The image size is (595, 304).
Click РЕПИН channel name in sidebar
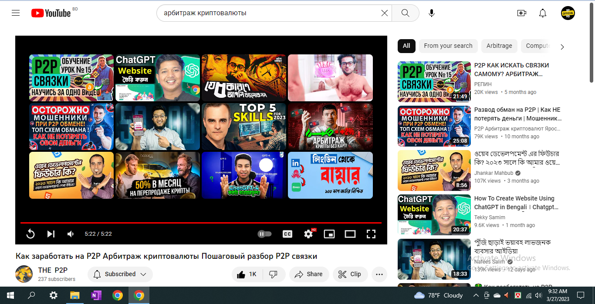(x=483, y=84)
